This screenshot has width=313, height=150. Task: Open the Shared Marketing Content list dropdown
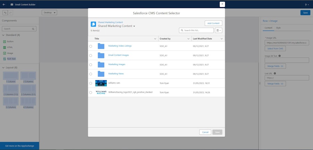point(134,26)
